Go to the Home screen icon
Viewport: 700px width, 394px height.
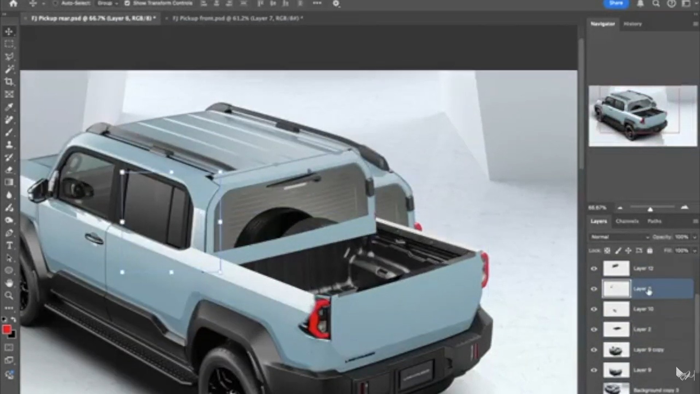13,4
